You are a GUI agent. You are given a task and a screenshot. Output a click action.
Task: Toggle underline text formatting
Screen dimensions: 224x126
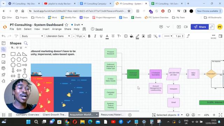coord(101,36)
